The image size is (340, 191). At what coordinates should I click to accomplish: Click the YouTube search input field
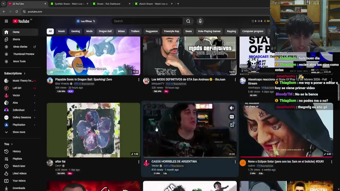click(x=147, y=21)
